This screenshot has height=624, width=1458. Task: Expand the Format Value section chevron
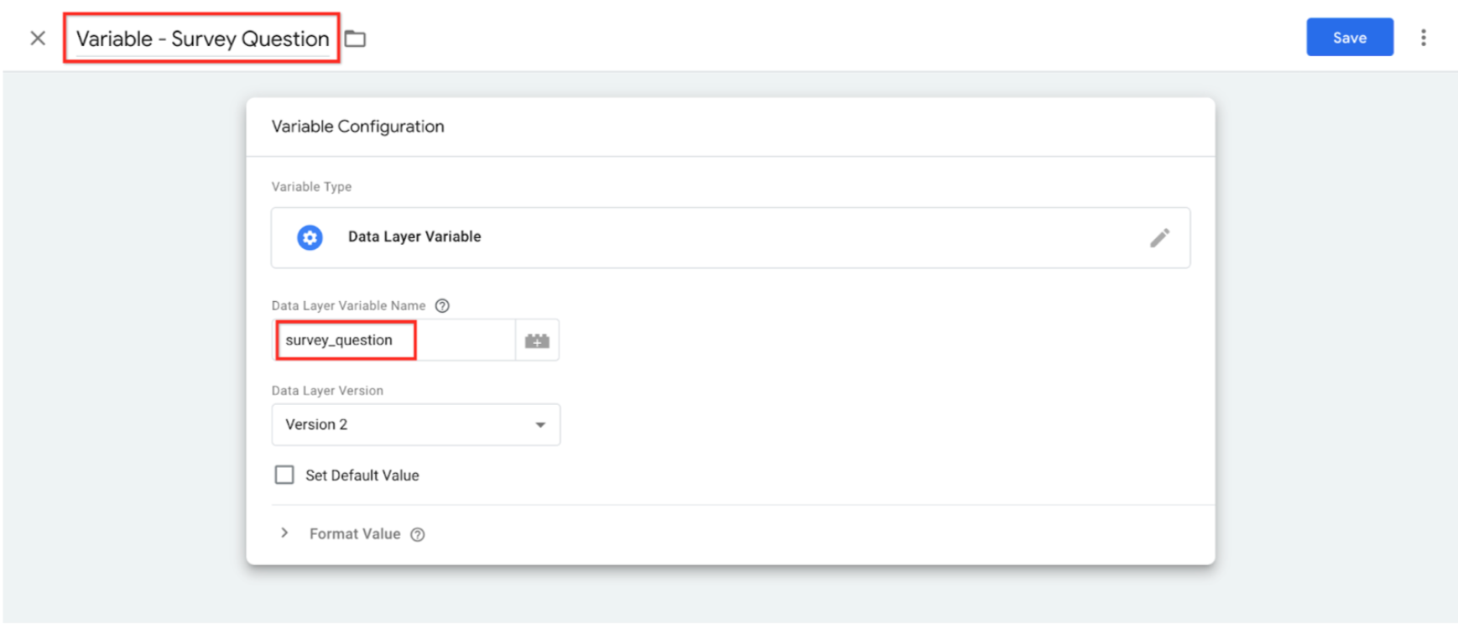pyautogui.click(x=284, y=533)
